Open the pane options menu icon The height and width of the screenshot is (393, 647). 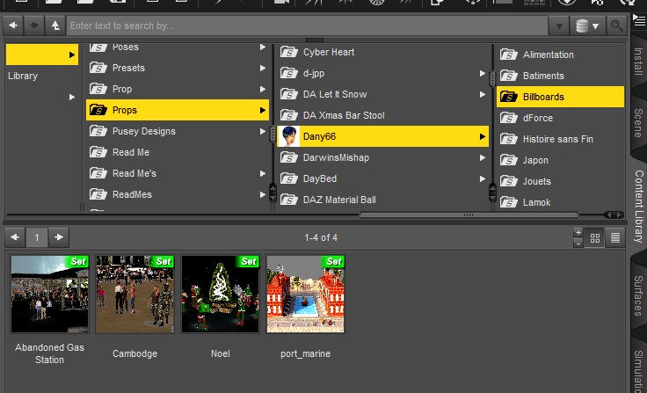(x=639, y=19)
